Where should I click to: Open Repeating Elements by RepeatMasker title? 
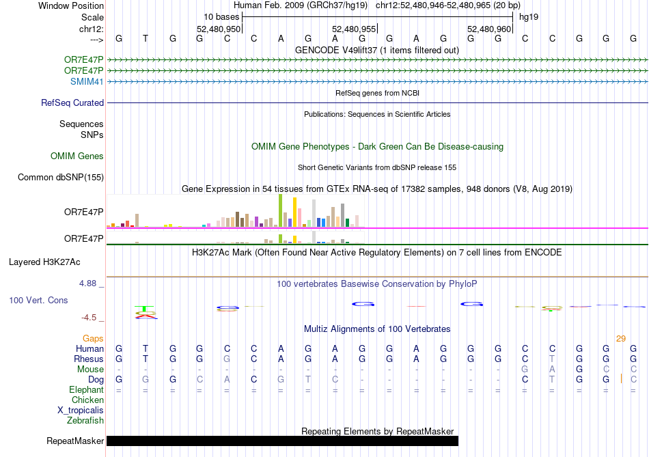coord(377,431)
